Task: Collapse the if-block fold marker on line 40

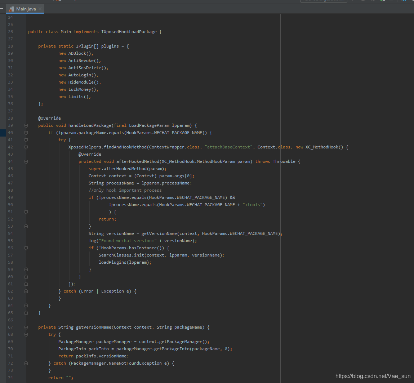Action: [26, 133]
